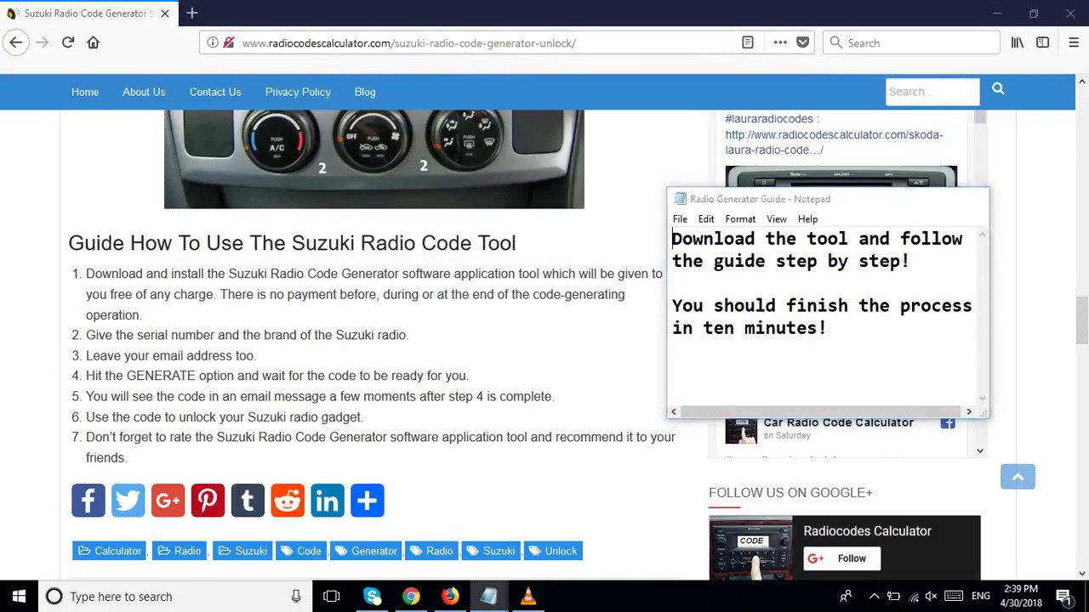Focus the Firefox Search box
Screen dimensions: 1089x612
point(910,42)
